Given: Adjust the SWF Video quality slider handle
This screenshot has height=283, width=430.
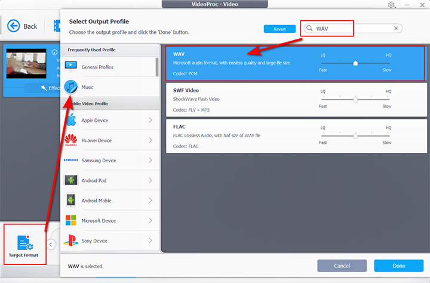Looking at the screenshot, I should (355, 99).
